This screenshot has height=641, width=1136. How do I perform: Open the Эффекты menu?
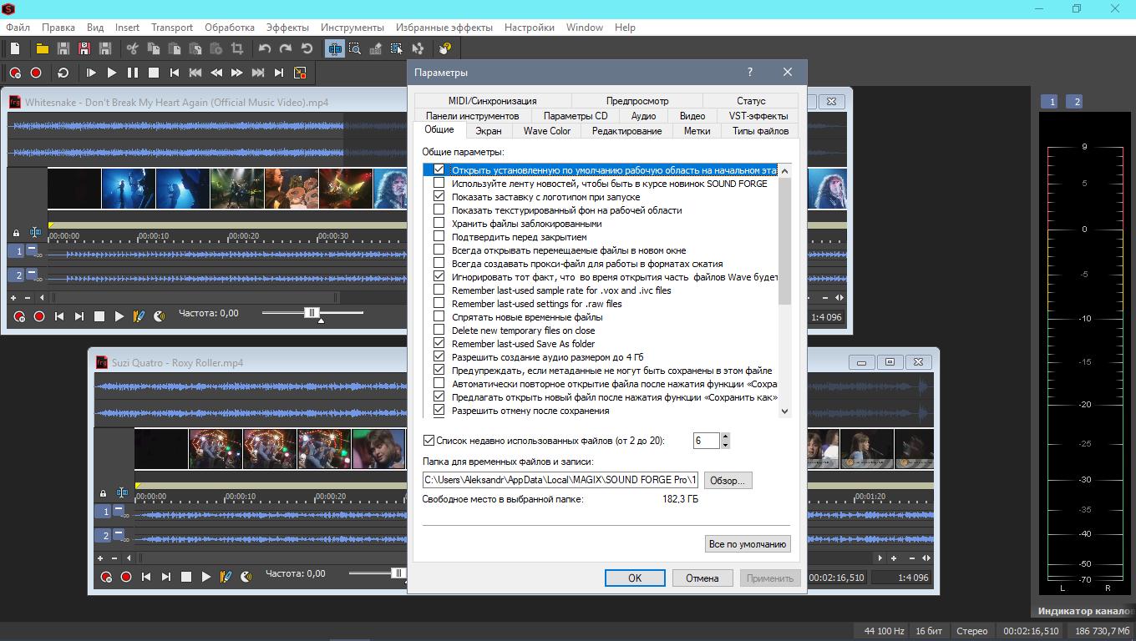point(287,27)
